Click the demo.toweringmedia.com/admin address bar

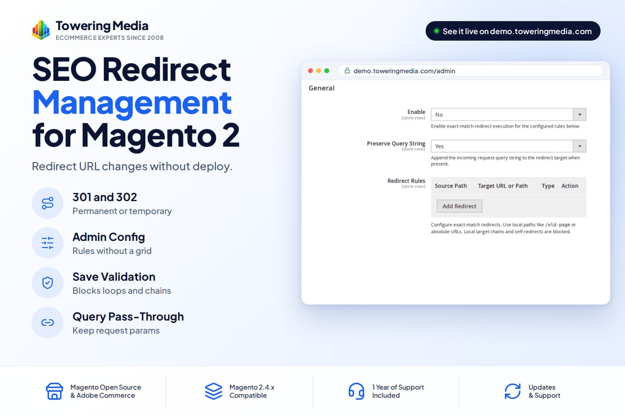470,71
